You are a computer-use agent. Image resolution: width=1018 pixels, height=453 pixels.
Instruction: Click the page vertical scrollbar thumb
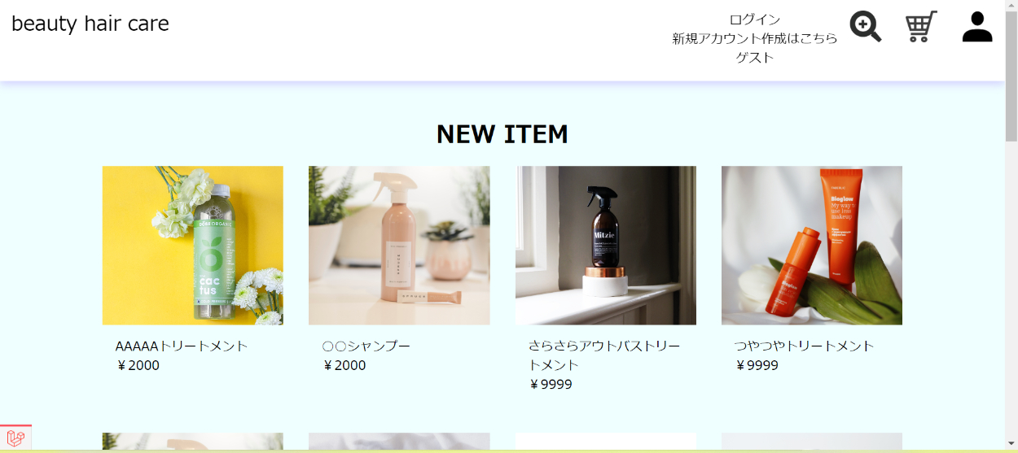1011,72
